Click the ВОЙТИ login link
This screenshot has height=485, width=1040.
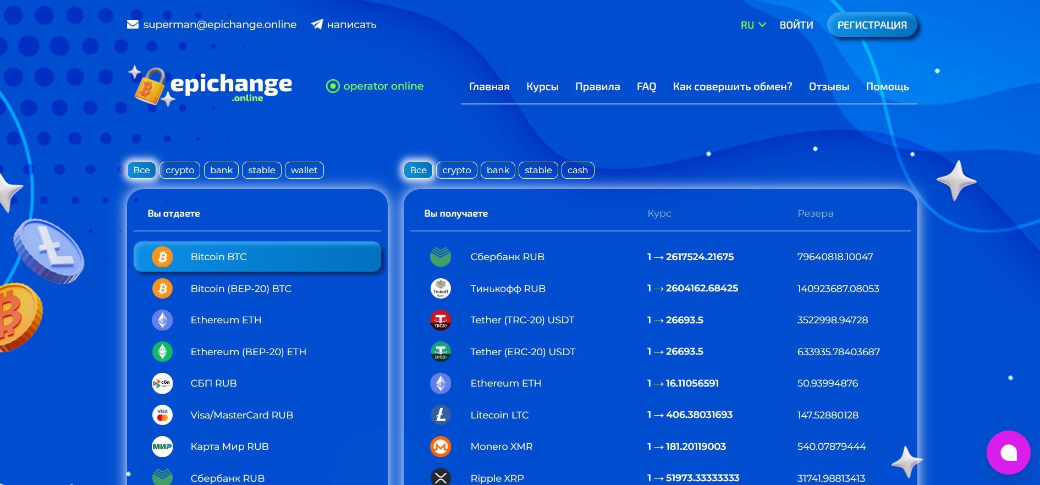point(796,25)
